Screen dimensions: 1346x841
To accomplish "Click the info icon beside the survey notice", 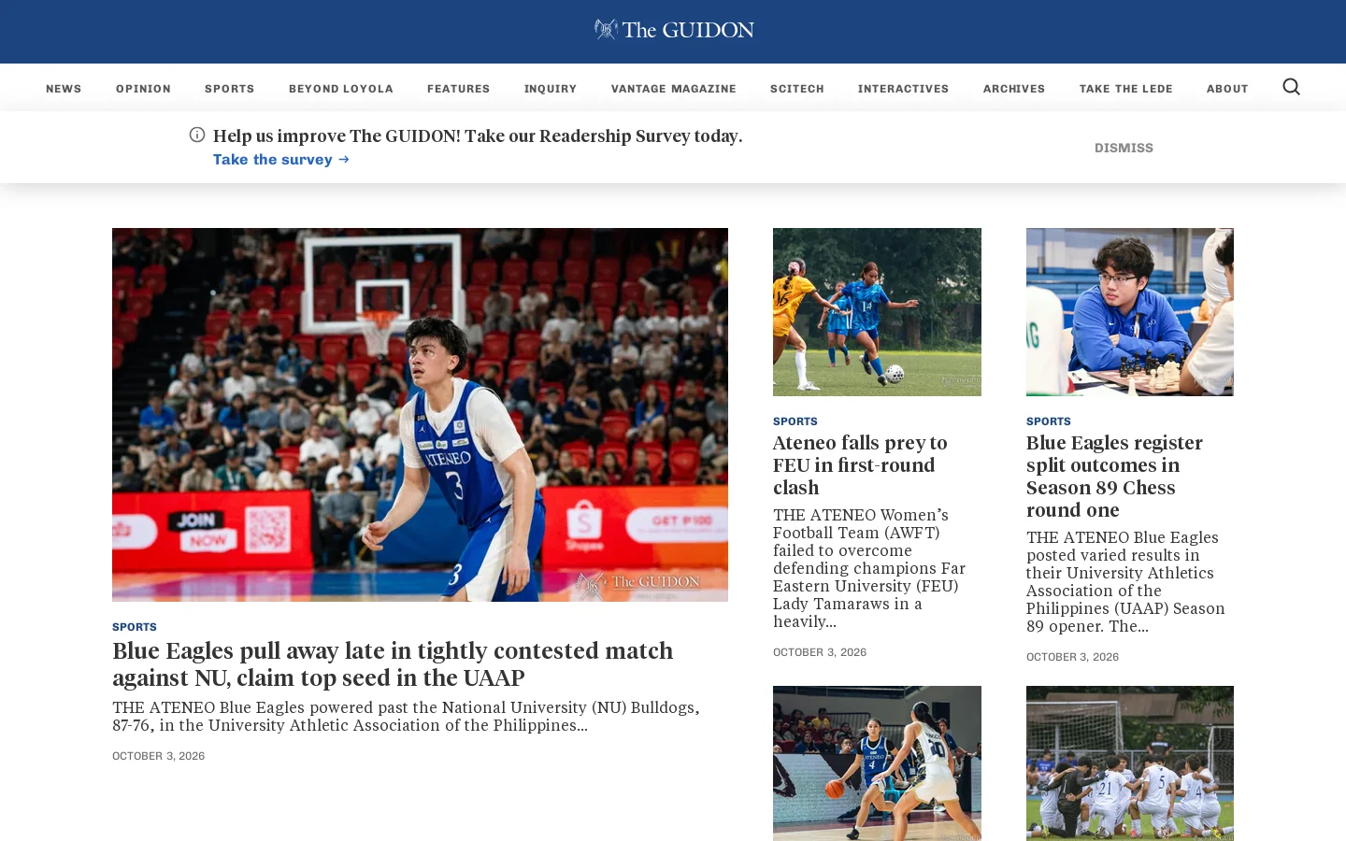I will [x=197, y=135].
